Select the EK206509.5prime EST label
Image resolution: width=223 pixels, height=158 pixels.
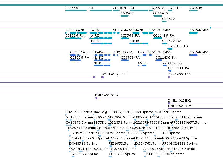[82, 128]
